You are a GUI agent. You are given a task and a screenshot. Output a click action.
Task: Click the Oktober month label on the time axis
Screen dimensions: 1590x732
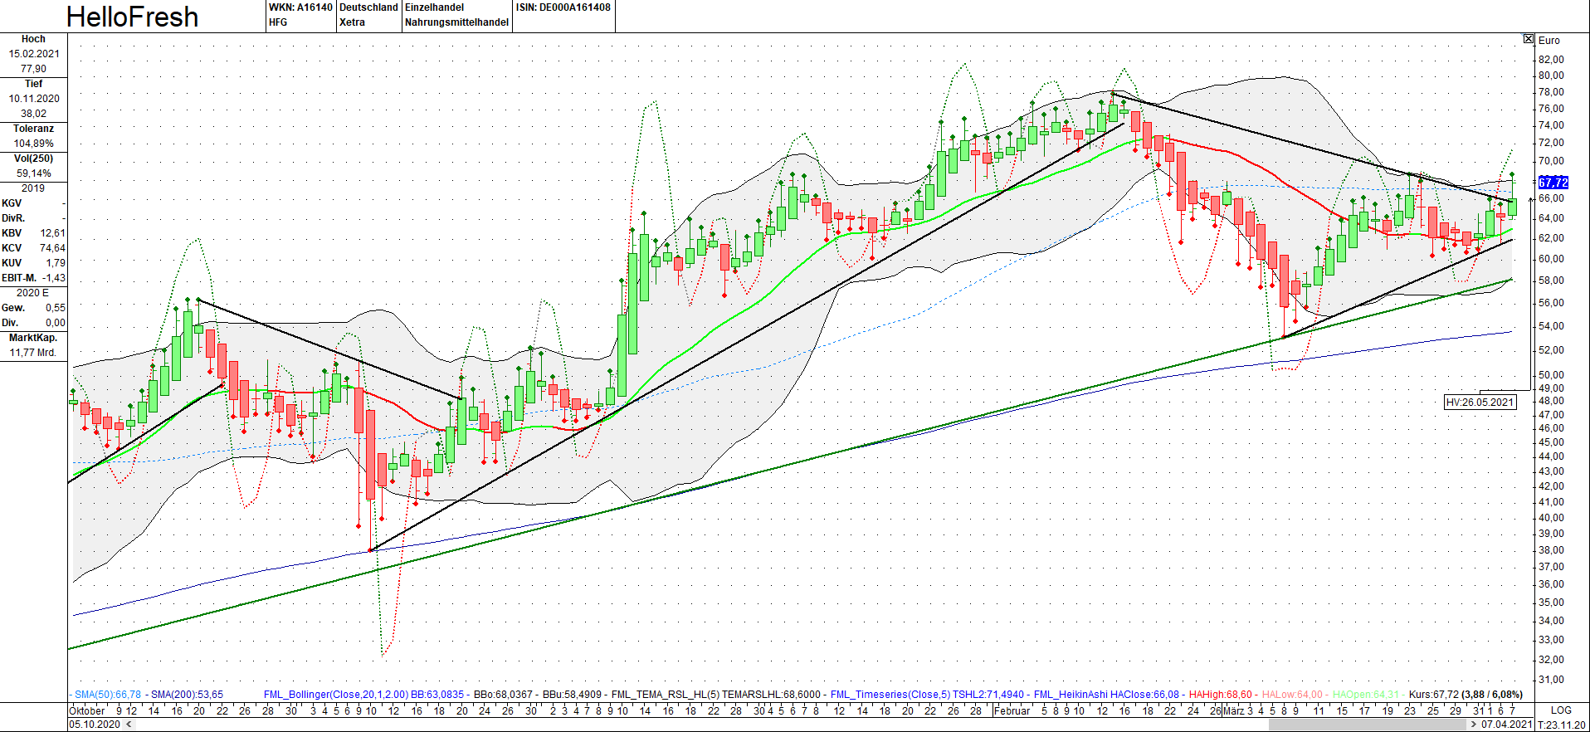click(87, 710)
